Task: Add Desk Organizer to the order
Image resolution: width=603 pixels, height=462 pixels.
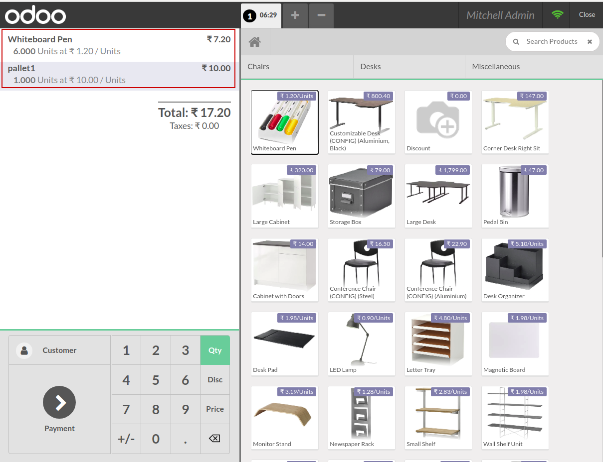Action: click(515, 270)
